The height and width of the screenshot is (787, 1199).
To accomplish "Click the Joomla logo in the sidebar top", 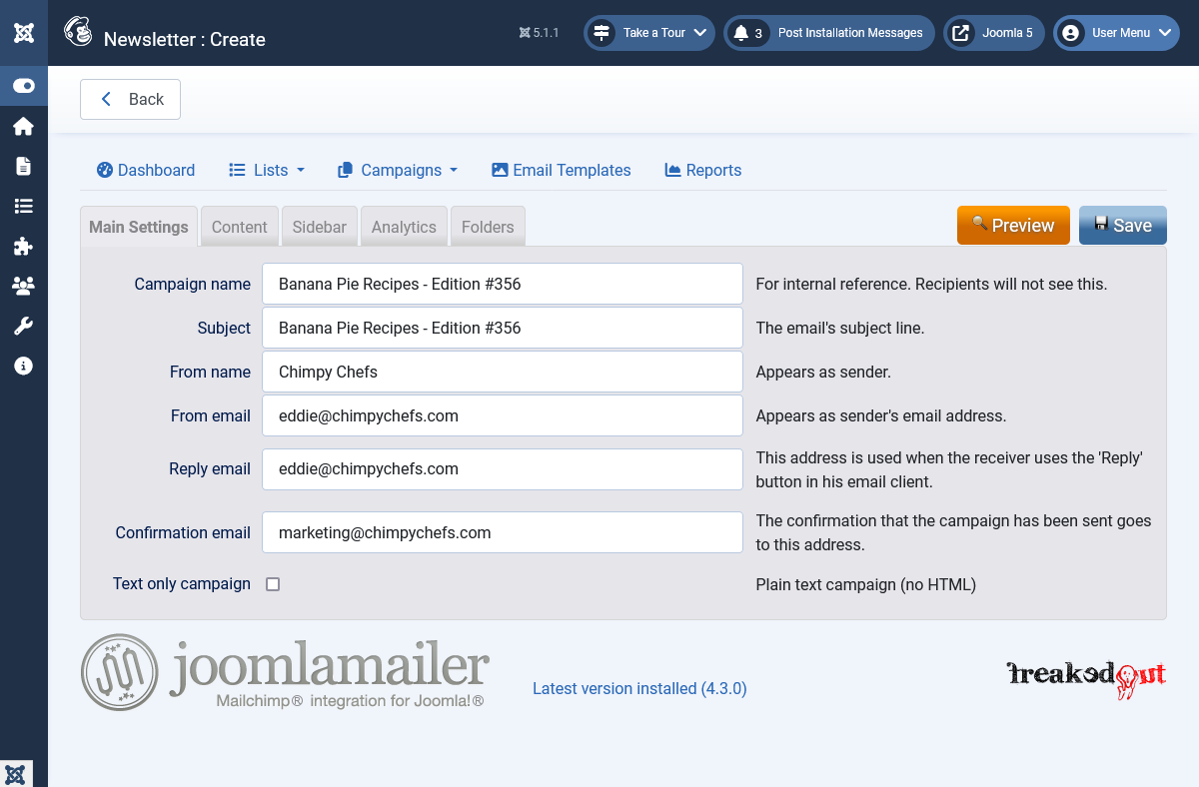I will pos(24,33).
